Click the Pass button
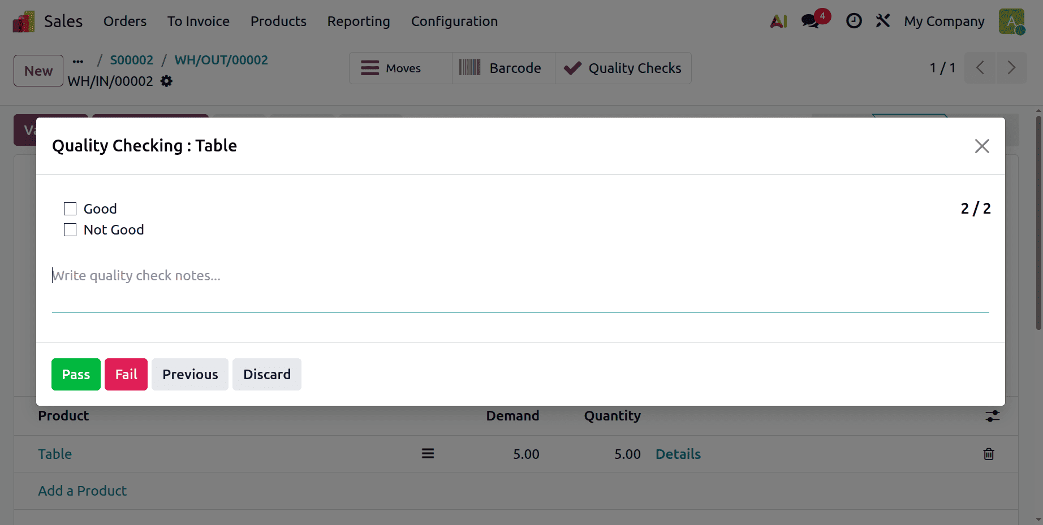 click(x=76, y=374)
